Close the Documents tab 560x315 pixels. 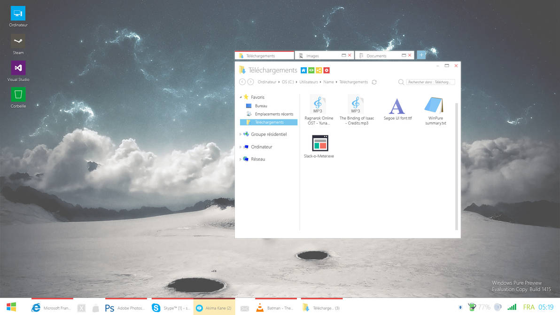[410, 55]
